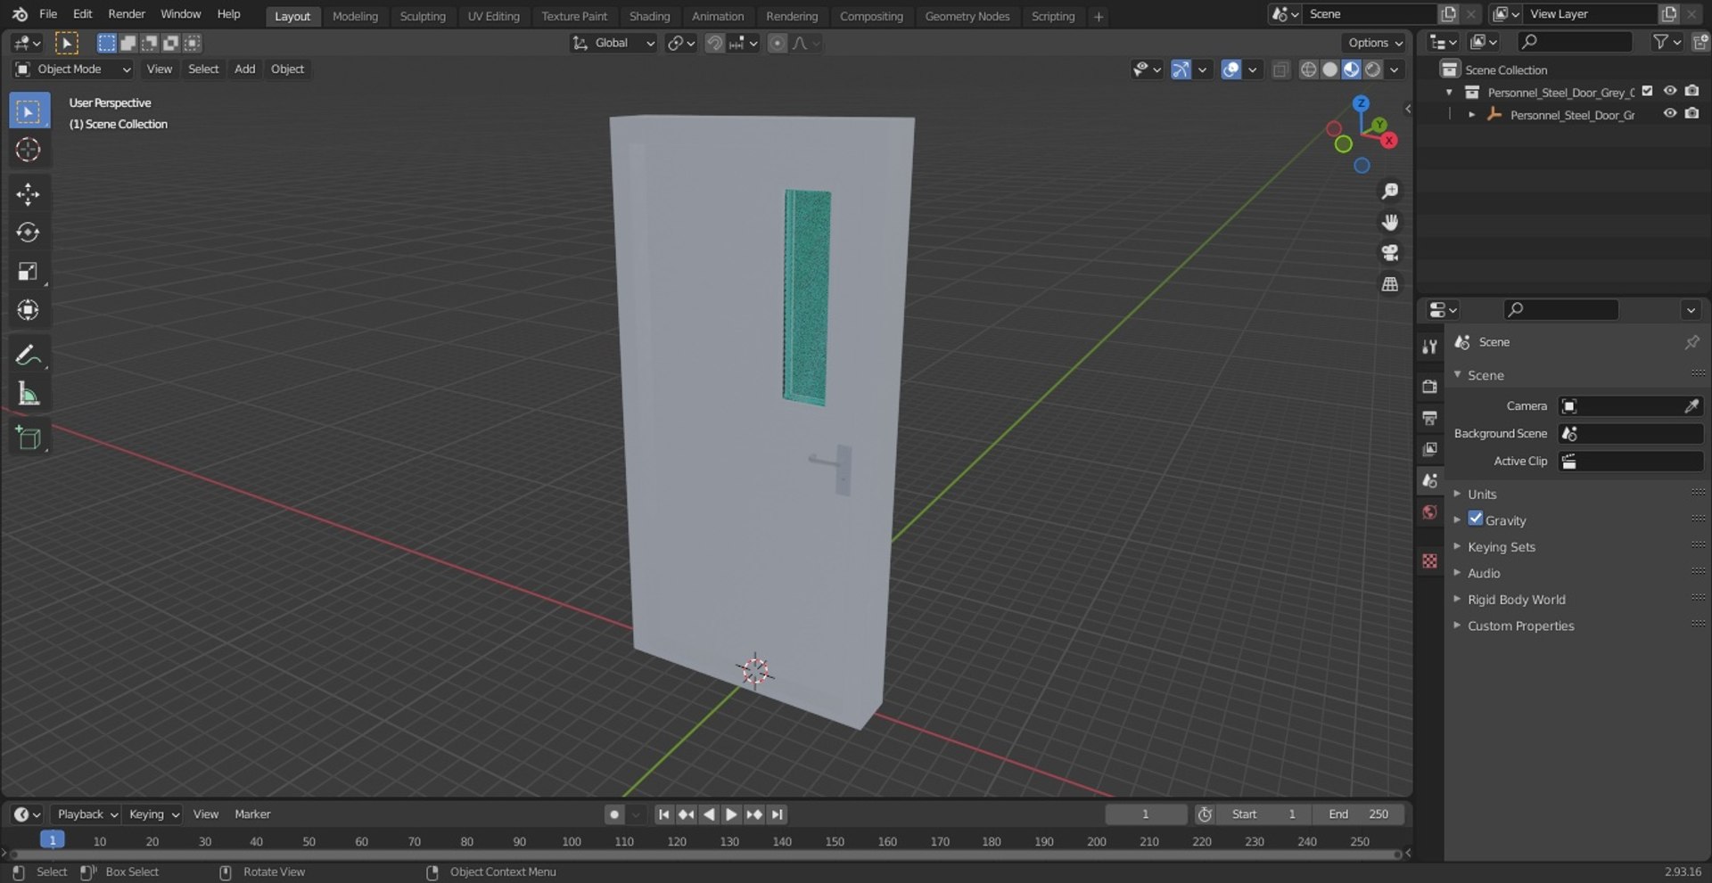Open the Keying dropdown
1712x883 pixels.
click(x=153, y=814)
